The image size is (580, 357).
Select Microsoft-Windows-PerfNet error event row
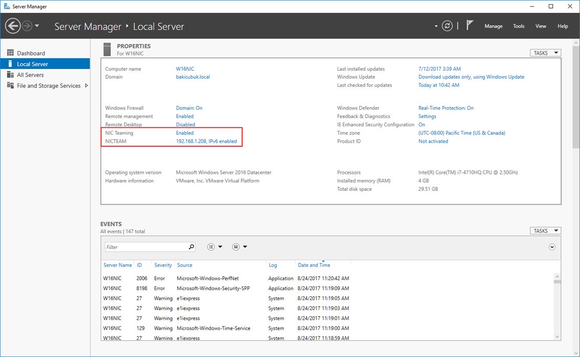click(x=327, y=278)
